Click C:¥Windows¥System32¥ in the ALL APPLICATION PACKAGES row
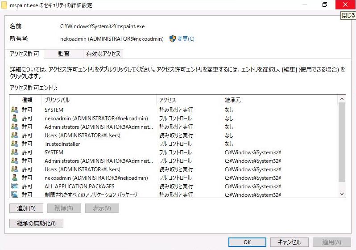 point(253,186)
